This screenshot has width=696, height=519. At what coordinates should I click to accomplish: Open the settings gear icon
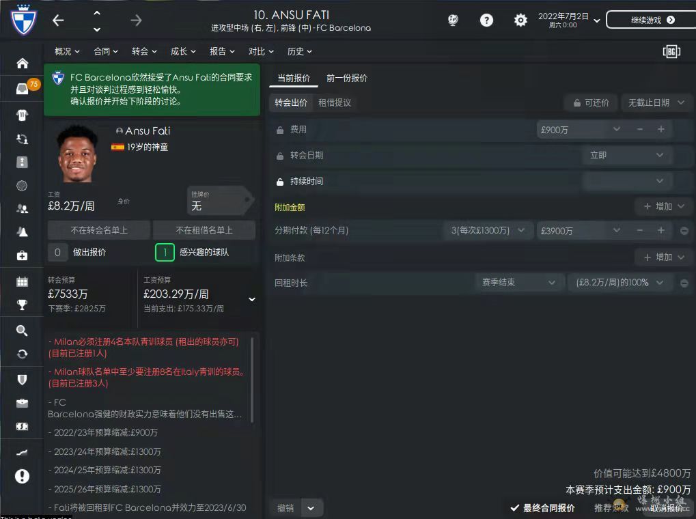tap(520, 20)
